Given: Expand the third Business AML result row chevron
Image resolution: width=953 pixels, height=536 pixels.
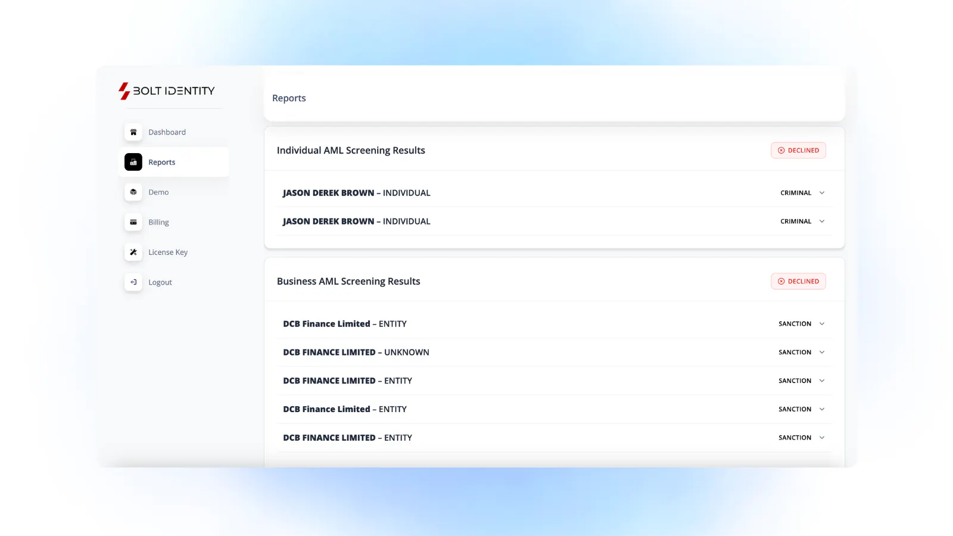Looking at the screenshot, I should [822, 381].
